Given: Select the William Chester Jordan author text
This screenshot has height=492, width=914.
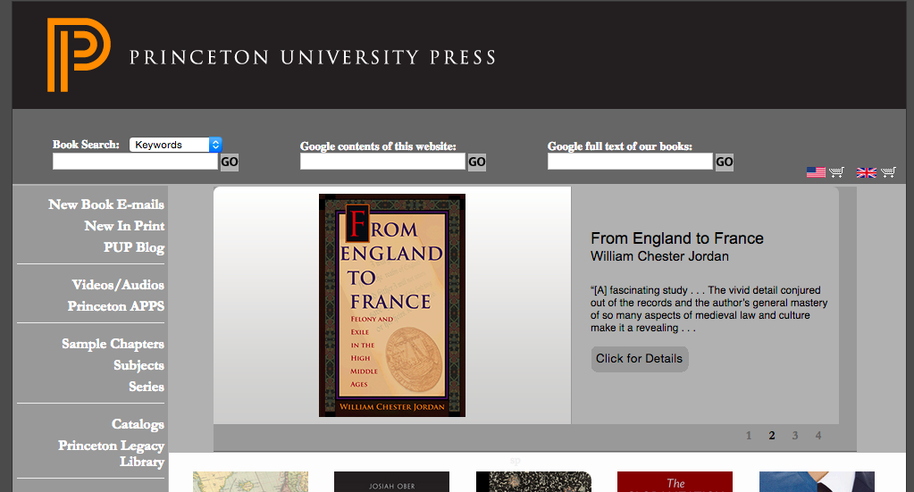Looking at the screenshot, I should (x=659, y=256).
